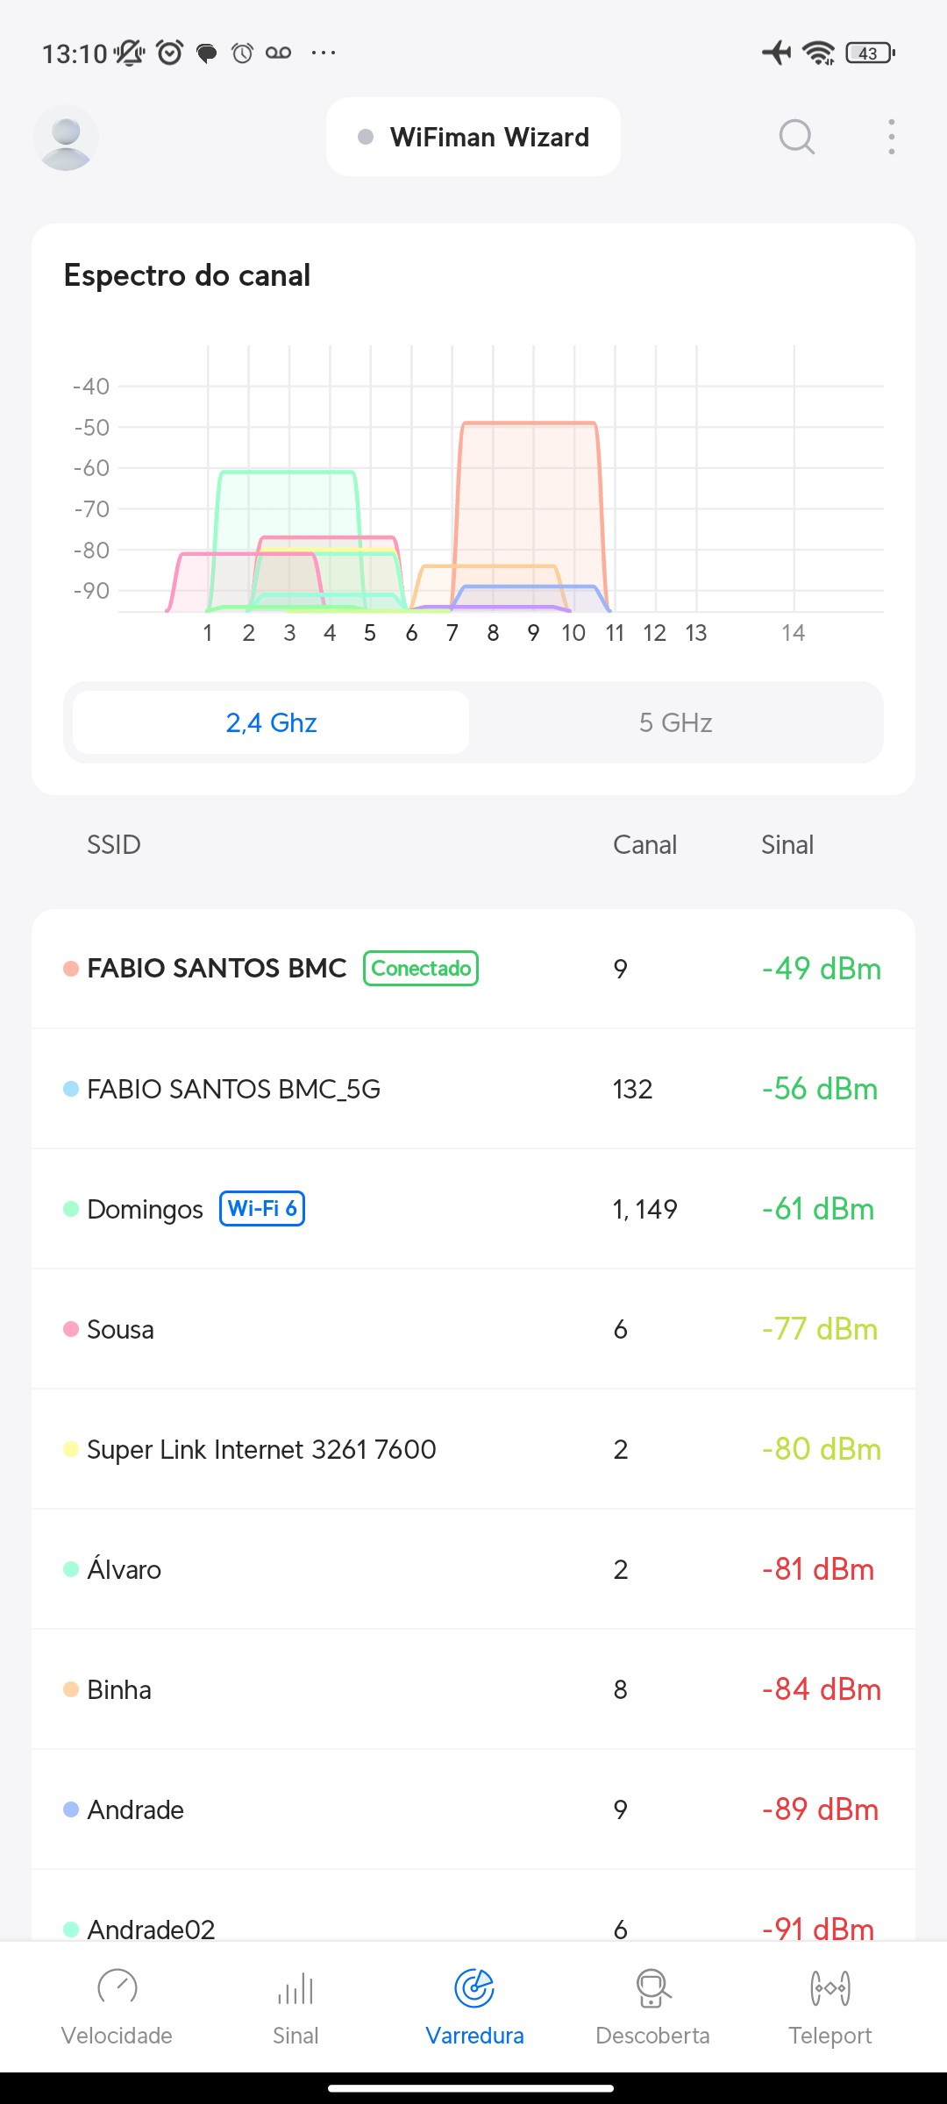Viewport: 947px width, 2104px height.
Task: Open the user profile avatar
Action: click(66, 138)
